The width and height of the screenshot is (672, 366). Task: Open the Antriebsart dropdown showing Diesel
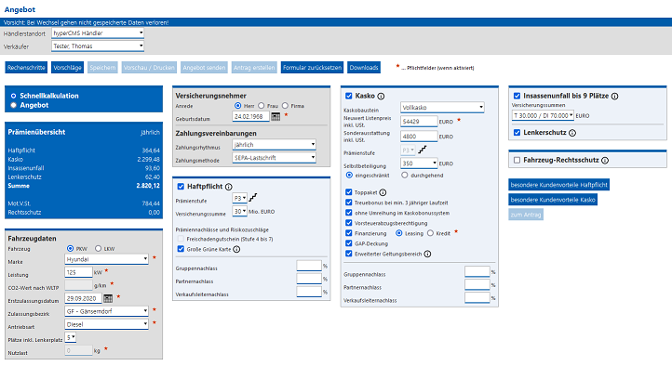pos(107,324)
